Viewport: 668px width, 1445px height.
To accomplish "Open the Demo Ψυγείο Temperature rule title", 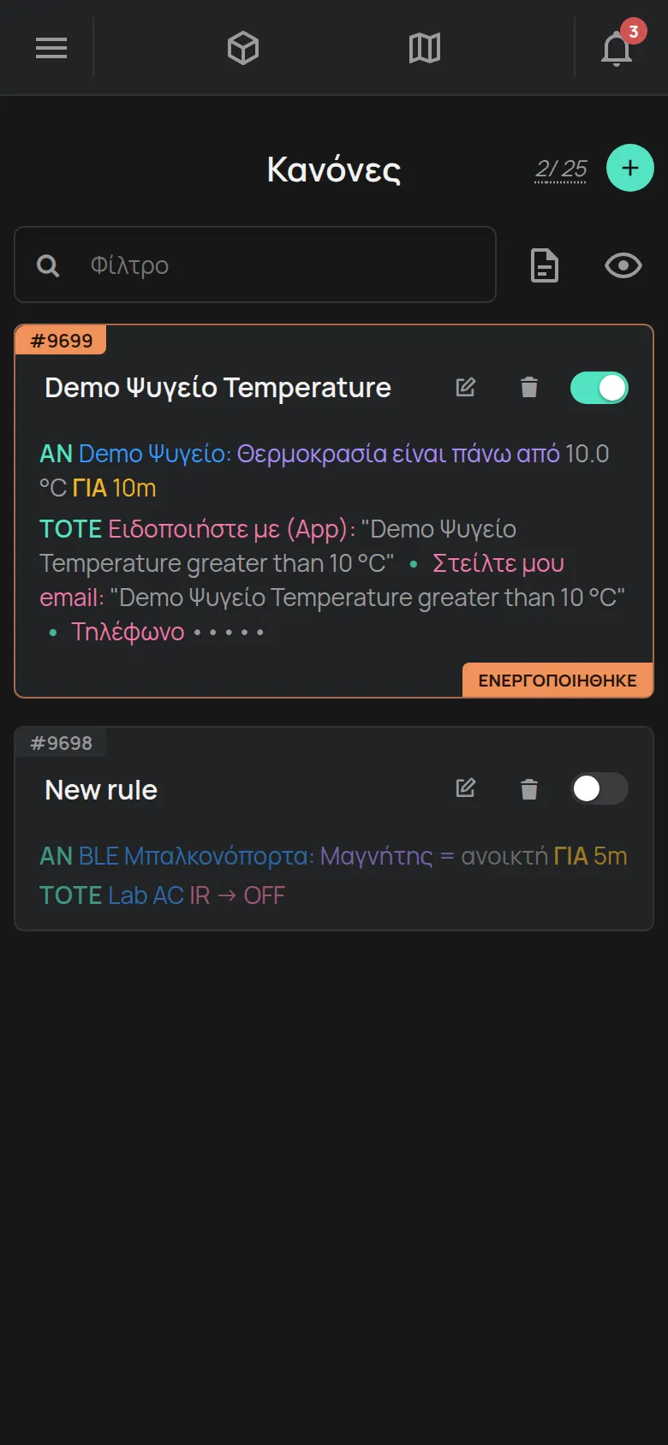I will pyautogui.click(x=218, y=388).
